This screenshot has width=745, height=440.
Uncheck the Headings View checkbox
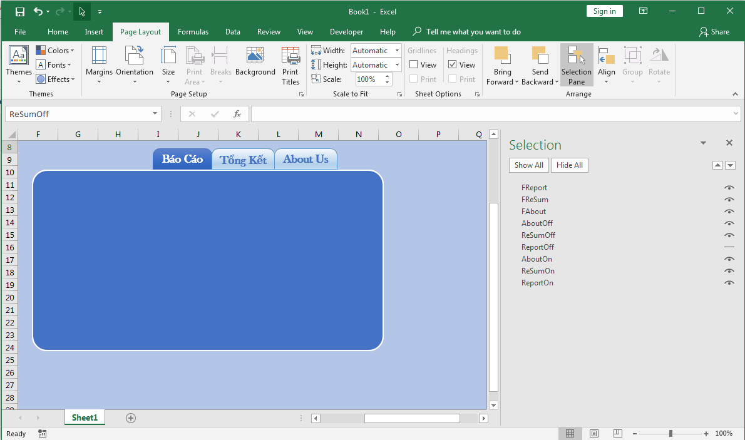453,64
